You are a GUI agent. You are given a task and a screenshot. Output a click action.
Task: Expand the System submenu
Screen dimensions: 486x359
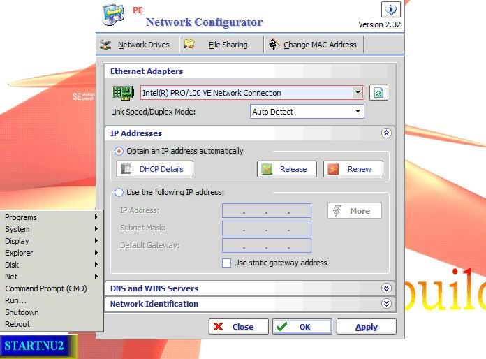point(52,229)
